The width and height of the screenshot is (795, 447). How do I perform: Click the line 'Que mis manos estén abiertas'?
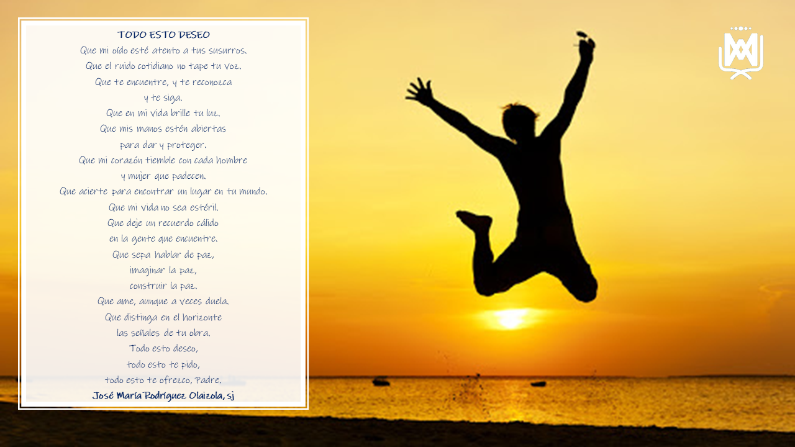pyautogui.click(x=163, y=129)
